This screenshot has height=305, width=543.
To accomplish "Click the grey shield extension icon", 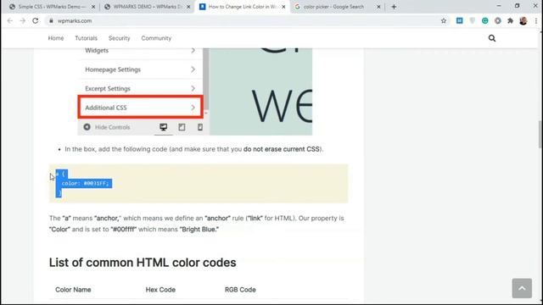I will click(473, 20).
